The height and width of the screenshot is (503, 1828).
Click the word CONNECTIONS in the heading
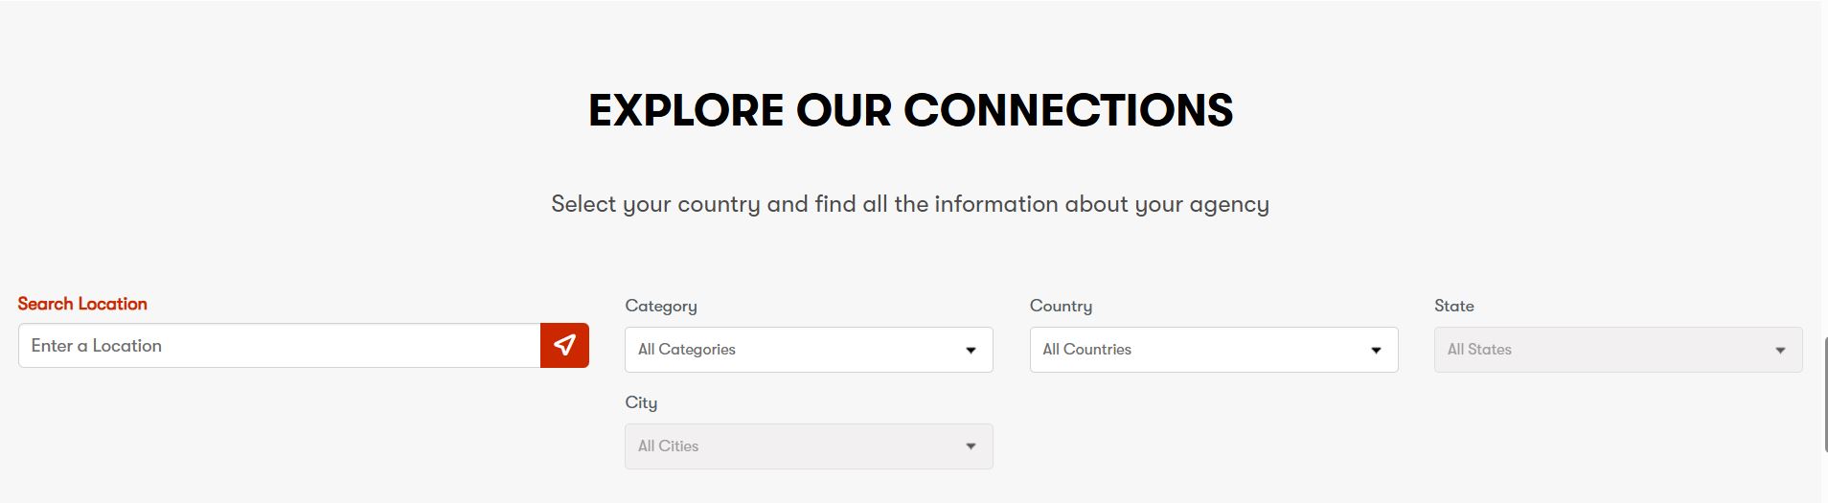pyautogui.click(x=1068, y=110)
